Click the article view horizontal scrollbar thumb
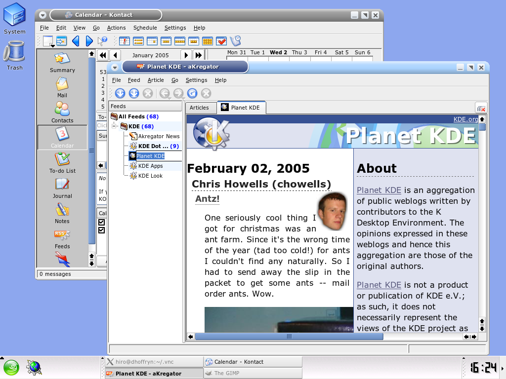Viewport: 506px width, 379px height. (x=289, y=337)
